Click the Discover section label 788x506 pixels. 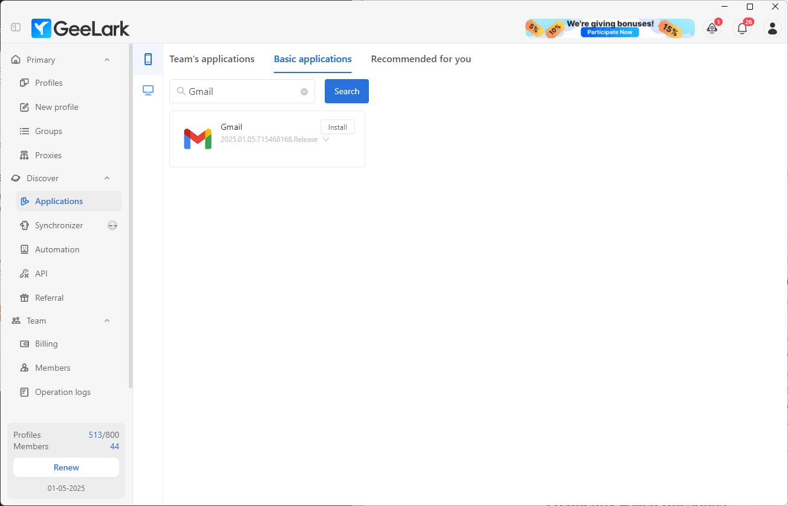coord(42,178)
